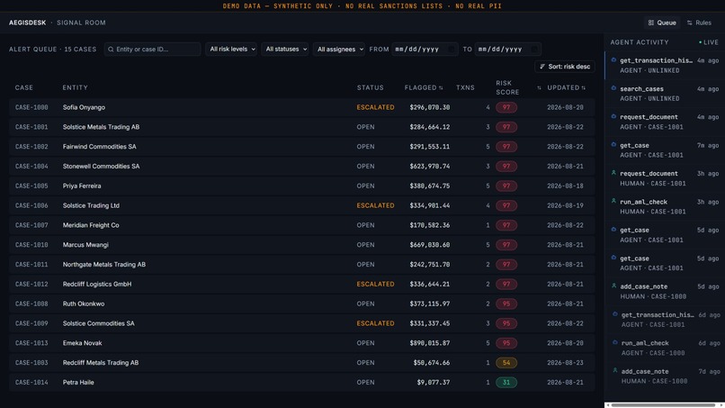Image resolution: width=725 pixels, height=408 pixels.
Task: Open the All risk levels dropdown
Action: click(231, 50)
